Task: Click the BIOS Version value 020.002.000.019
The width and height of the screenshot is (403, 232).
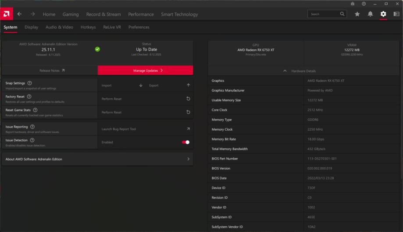Action: (320, 168)
